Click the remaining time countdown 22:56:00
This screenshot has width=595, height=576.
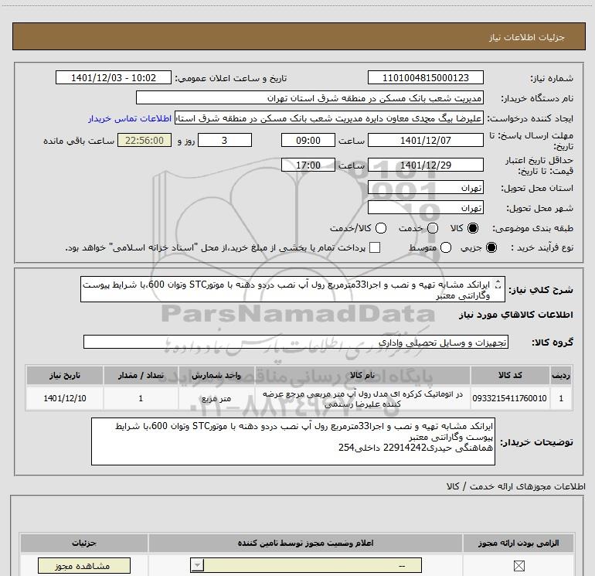(144, 140)
